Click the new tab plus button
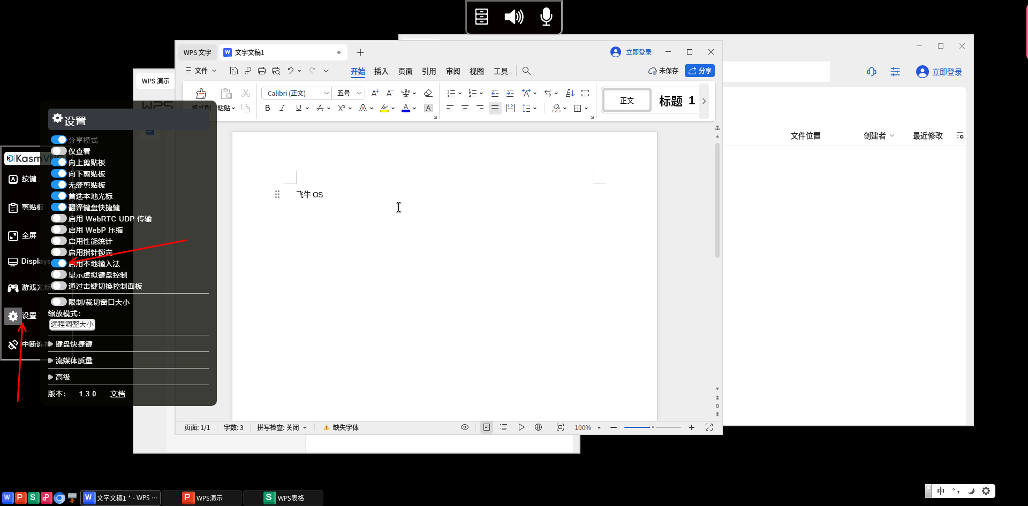The height and width of the screenshot is (506, 1028). click(360, 52)
